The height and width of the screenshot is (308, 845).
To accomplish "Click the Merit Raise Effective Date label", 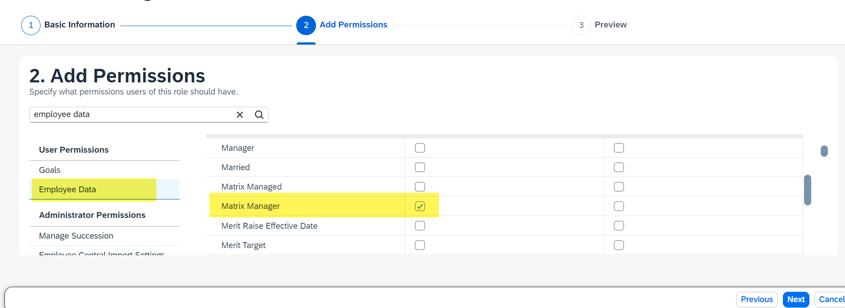I will 269,226.
